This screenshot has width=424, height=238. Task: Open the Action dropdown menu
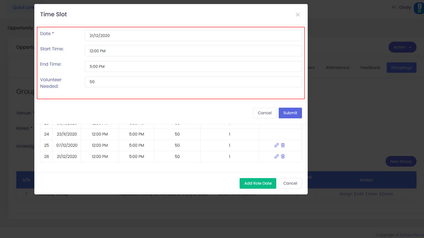402,47
